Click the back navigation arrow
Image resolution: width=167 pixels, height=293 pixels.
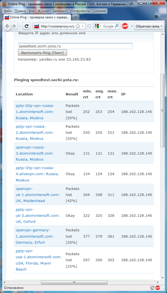[7, 26]
